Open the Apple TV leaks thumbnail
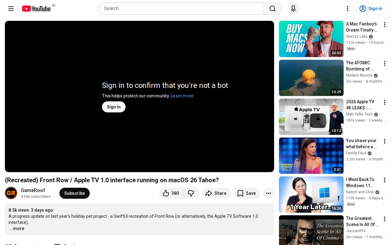The height and width of the screenshot is (245, 392). point(311,117)
